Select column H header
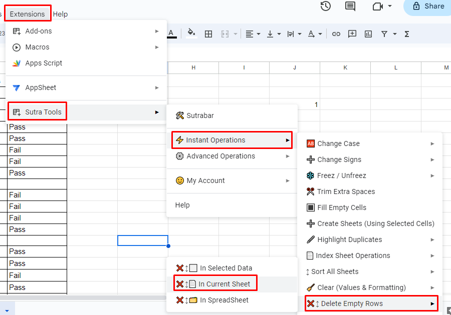The height and width of the screenshot is (315, 451). click(193, 67)
